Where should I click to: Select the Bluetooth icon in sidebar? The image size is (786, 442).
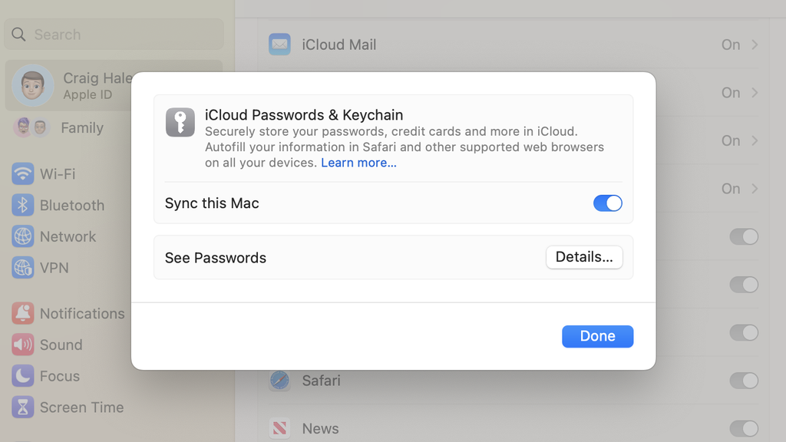tap(23, 206)
